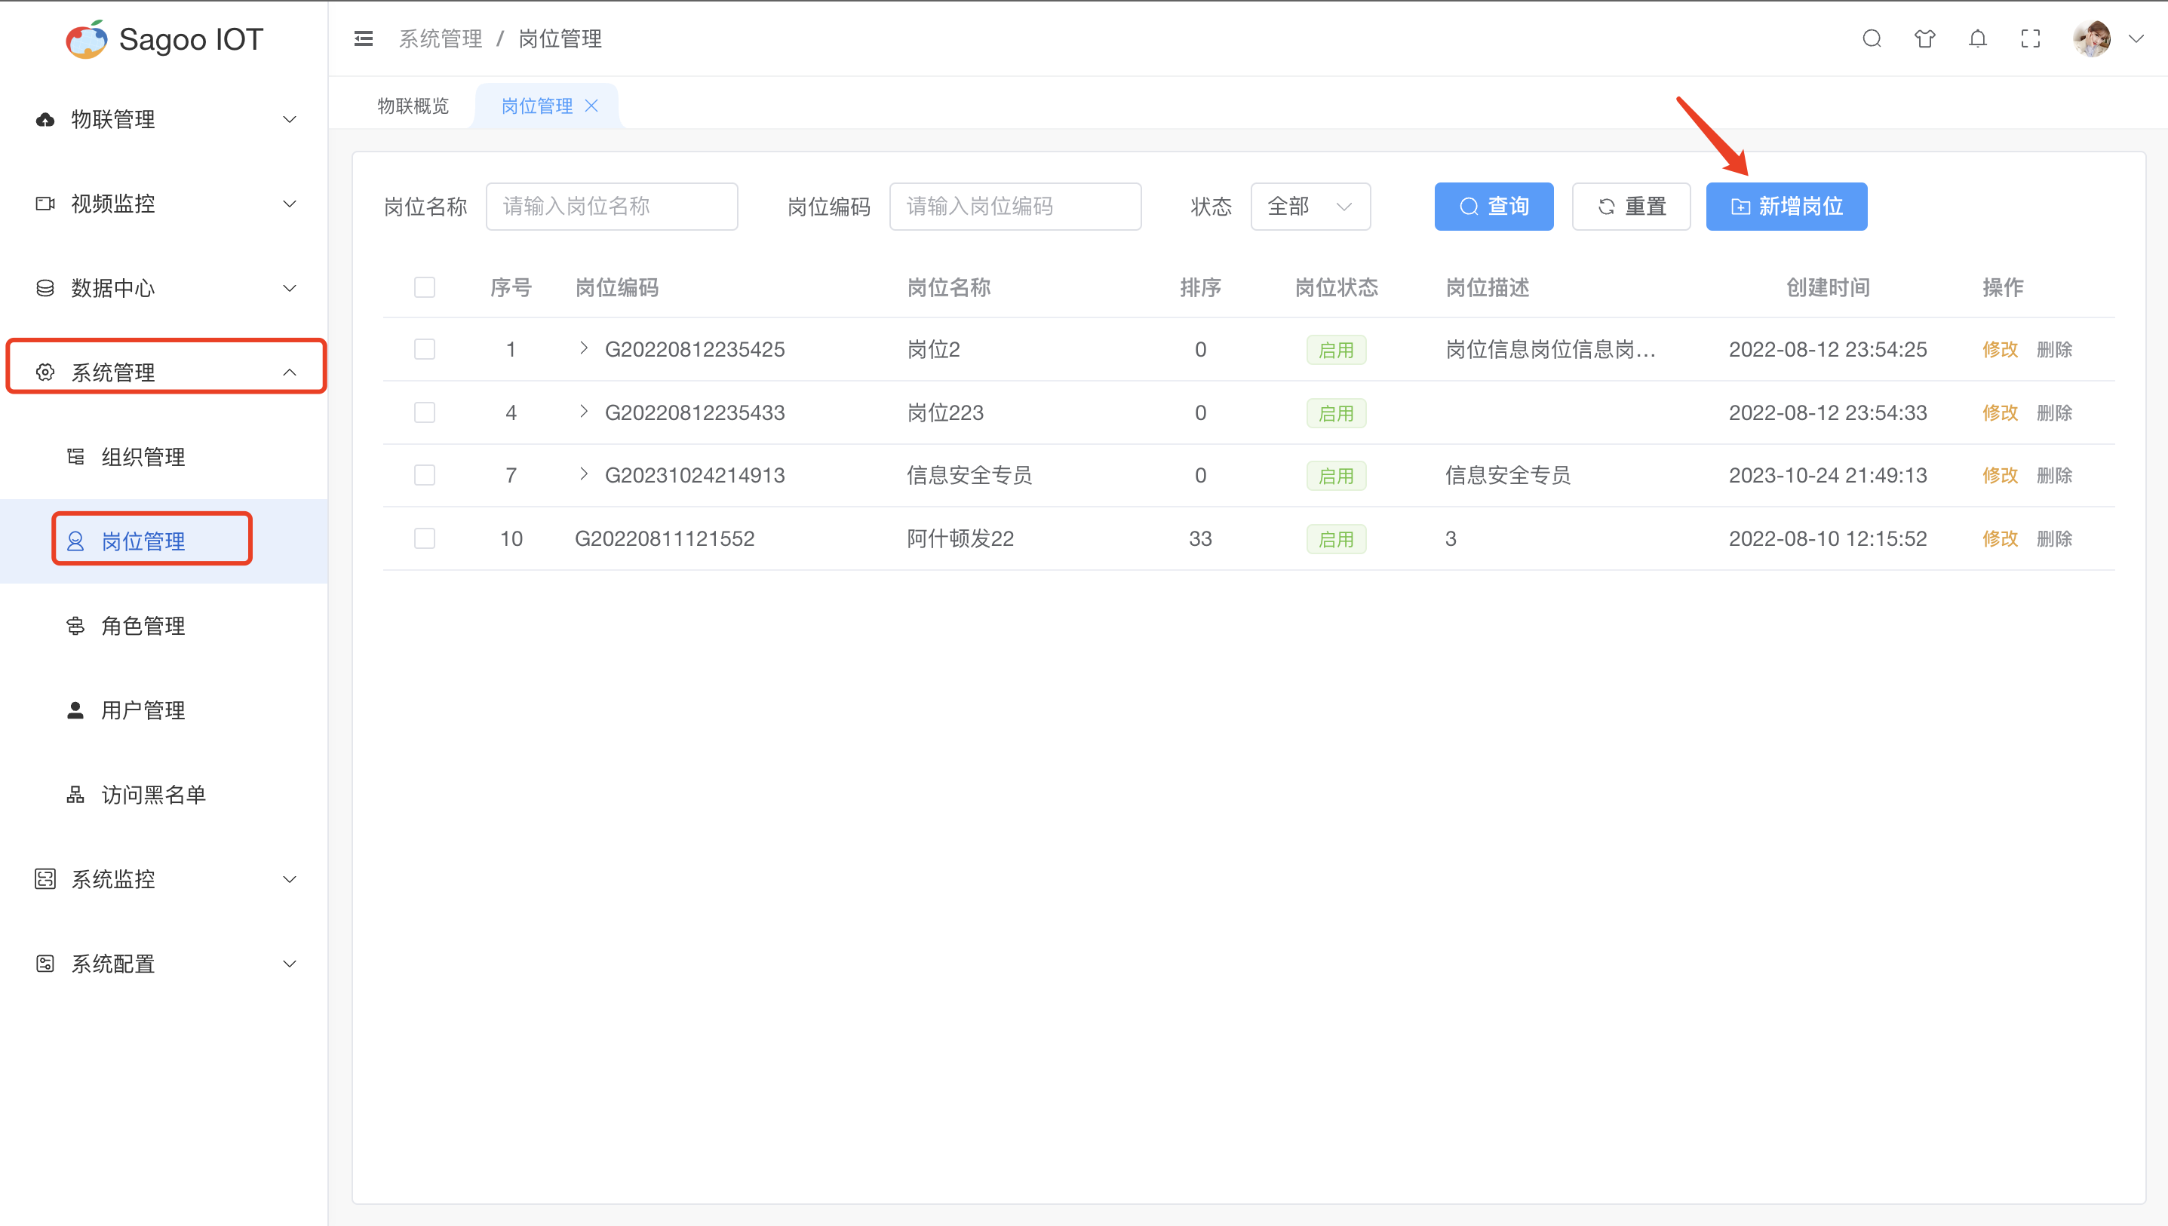
Task: Open the 状态 dropdown showing 全部
Action: 1310,207
